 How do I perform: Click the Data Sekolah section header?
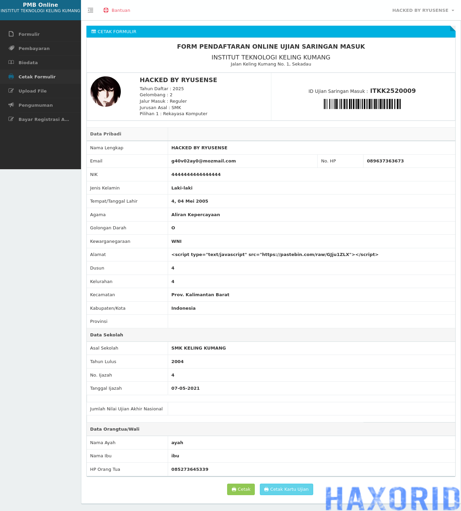click(107, 335)
